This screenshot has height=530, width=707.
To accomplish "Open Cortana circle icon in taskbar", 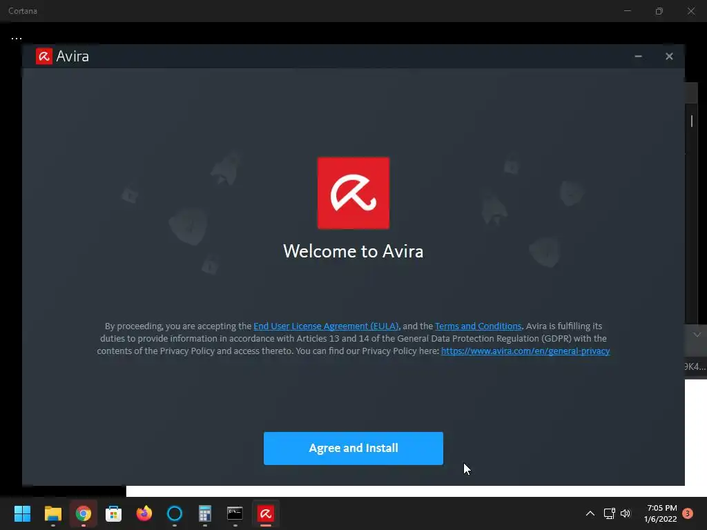I will tap(175, 513).
